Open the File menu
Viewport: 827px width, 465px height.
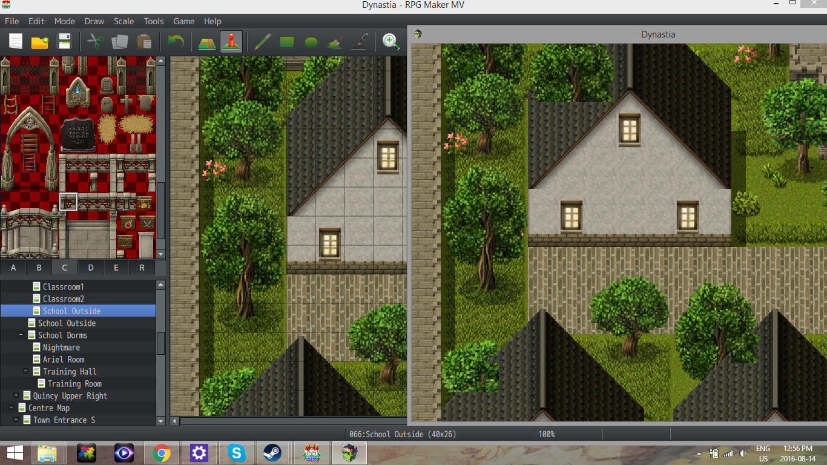12,21
